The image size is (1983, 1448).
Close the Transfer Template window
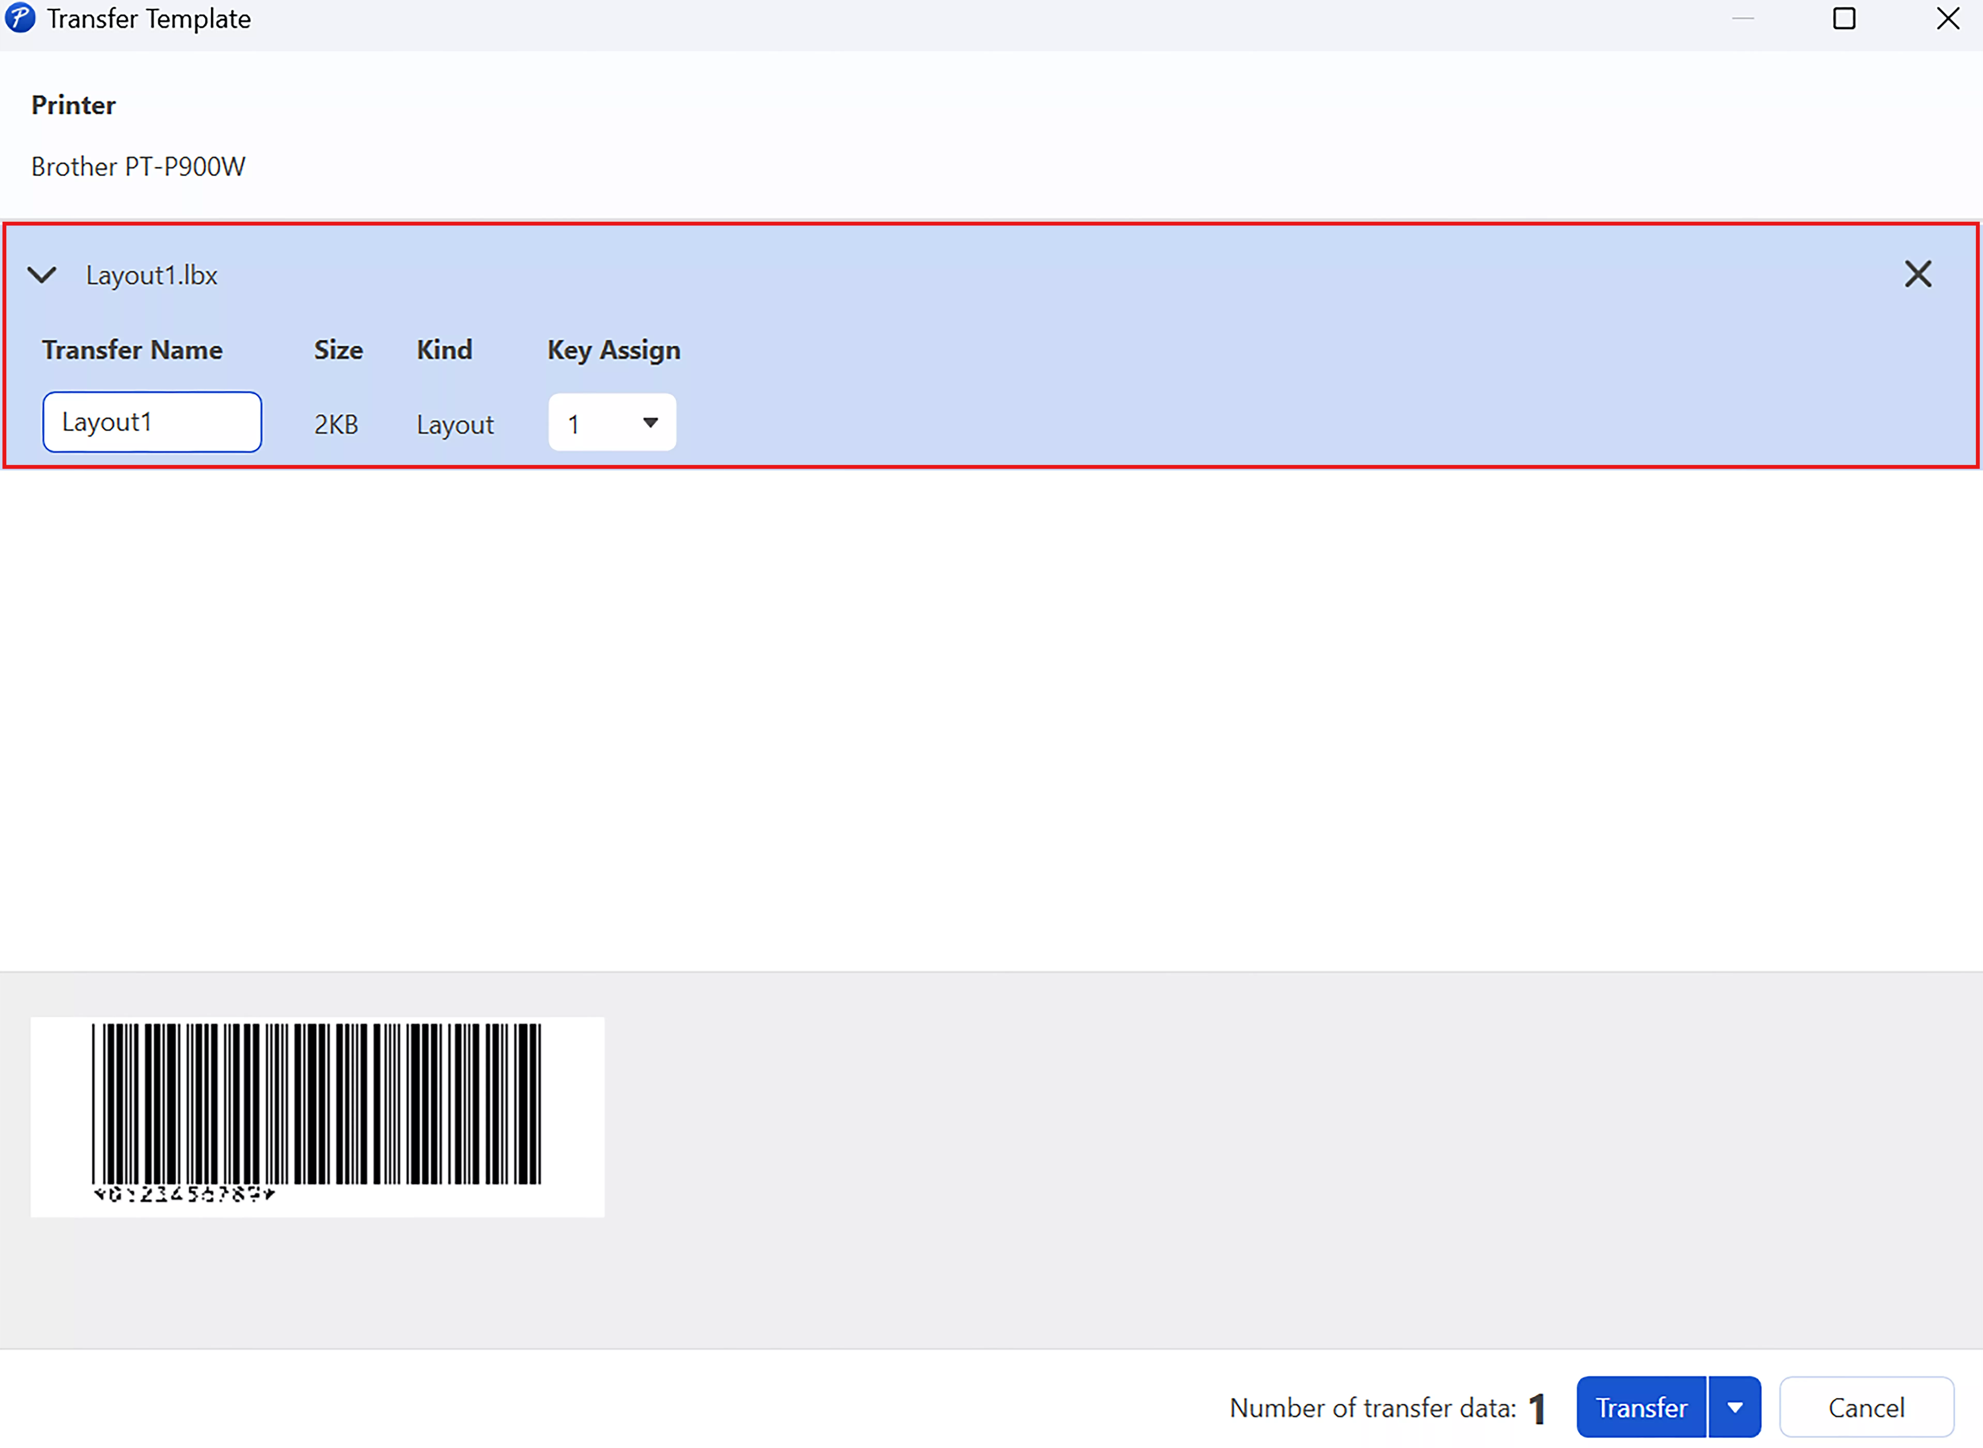[1947, 18]
